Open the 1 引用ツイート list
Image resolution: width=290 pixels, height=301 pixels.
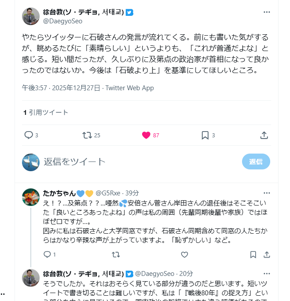pyautogui.click(x=46, y=112)
